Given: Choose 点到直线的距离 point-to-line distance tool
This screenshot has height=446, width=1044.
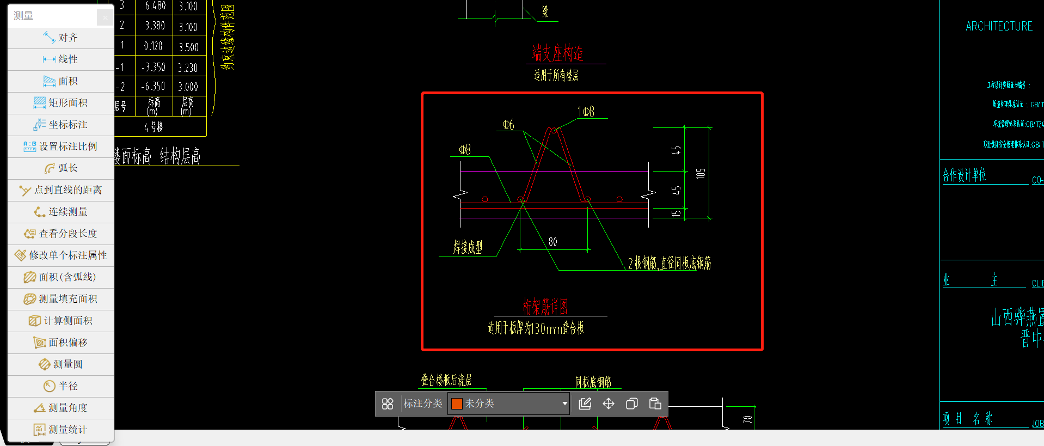Looking at the screenshot, I should point(60,190).
